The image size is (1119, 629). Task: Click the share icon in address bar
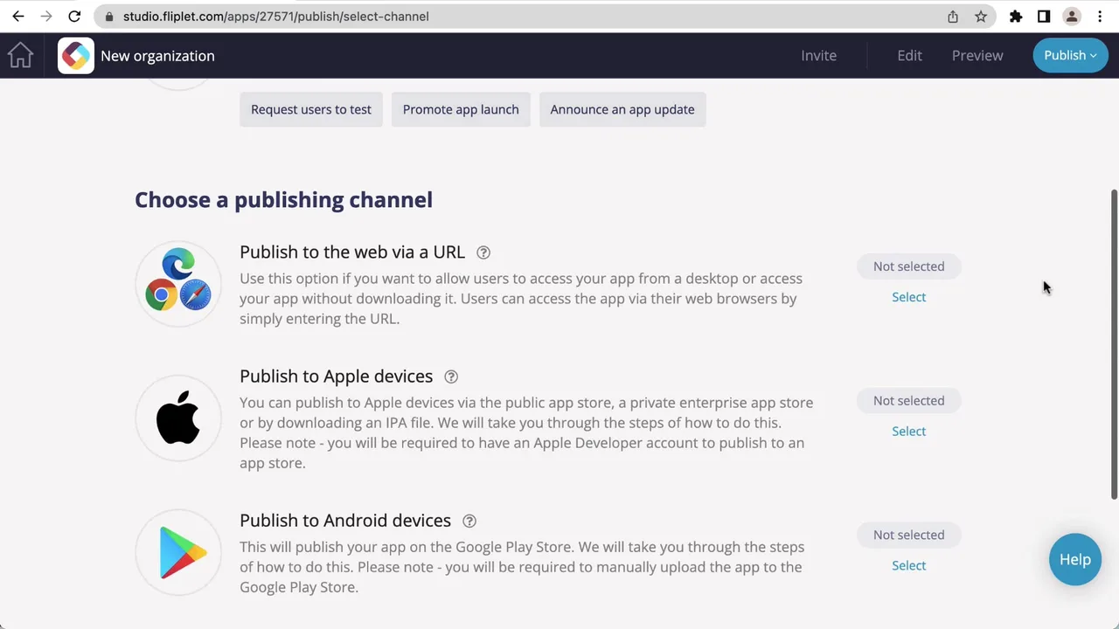[953, 17]
